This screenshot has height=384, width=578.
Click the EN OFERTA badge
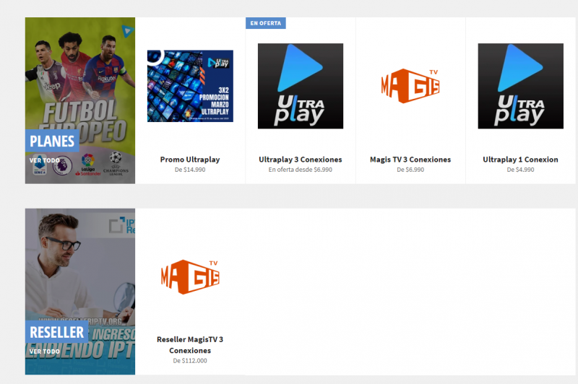tap(265, 23)
